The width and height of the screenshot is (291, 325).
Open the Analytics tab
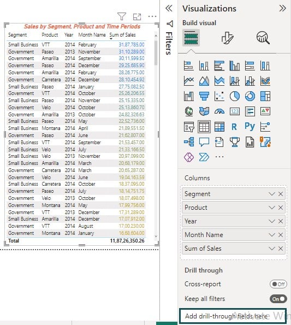(263, 38)
